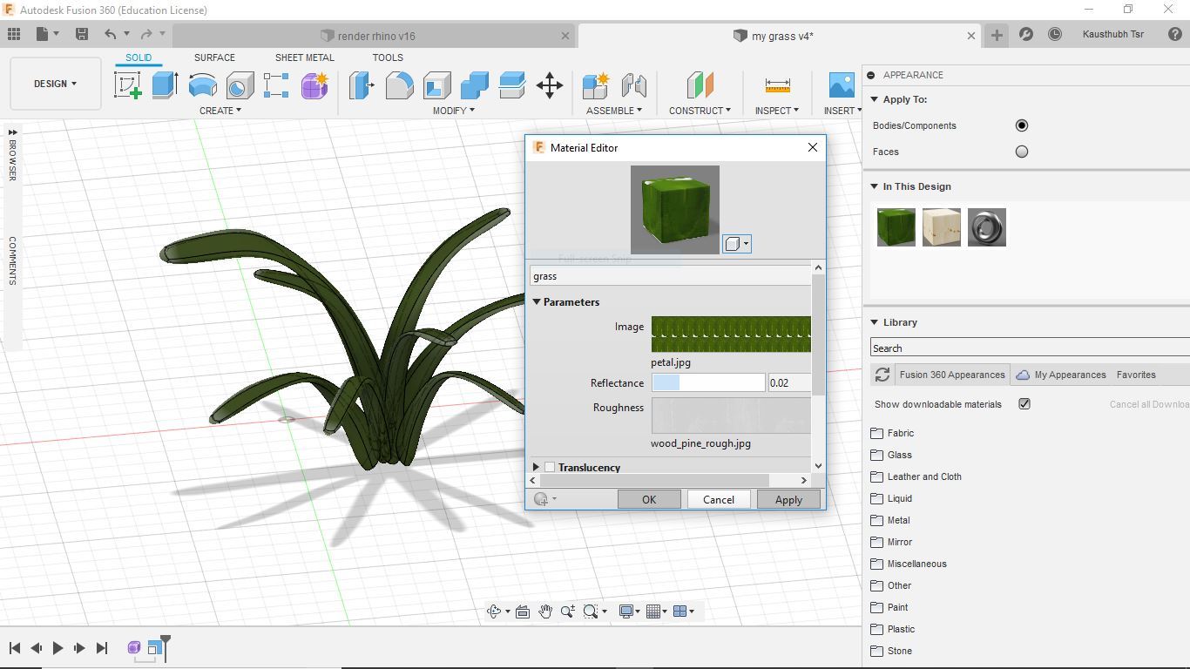Collapse the Parameters section
The height and width of the screenshot is (669, 1190).
coord(538,302)
